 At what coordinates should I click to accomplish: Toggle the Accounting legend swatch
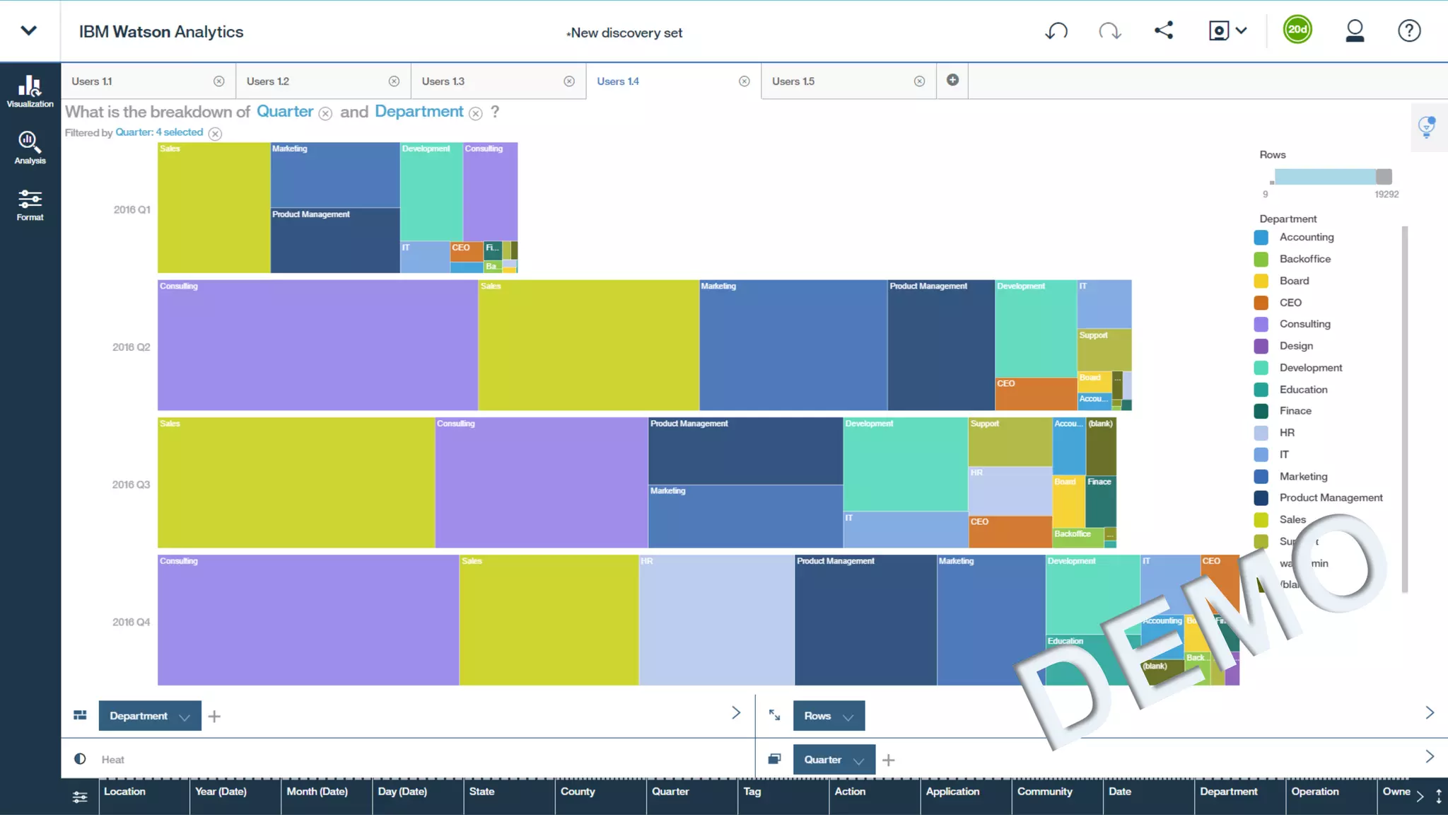pos(1261,238)
